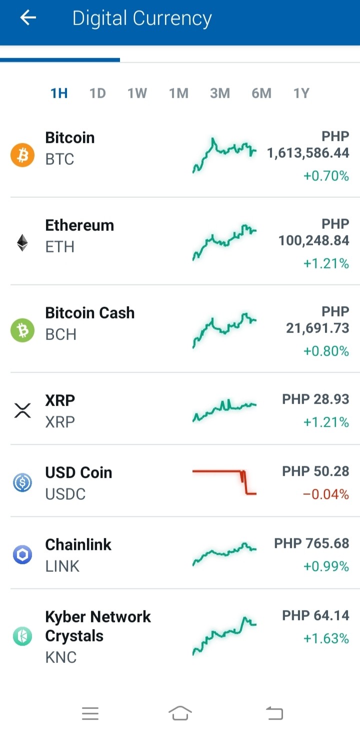This screenshot has width=360, height=733.
Task: Tap the green Bitcoin Cash icon
Action: click(x=22, y=330)
